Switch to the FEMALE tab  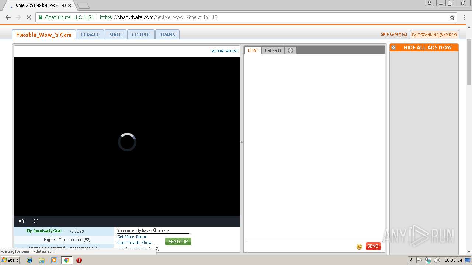[90, 35]
